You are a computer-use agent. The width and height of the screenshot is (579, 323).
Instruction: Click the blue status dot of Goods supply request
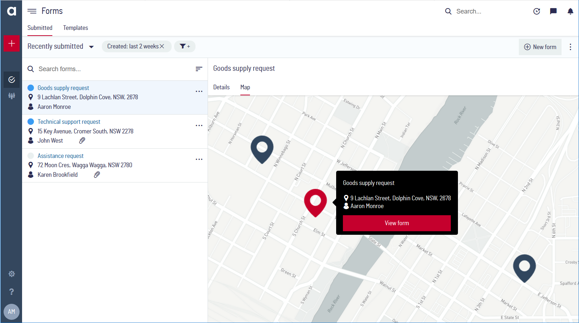click(31, 88)
